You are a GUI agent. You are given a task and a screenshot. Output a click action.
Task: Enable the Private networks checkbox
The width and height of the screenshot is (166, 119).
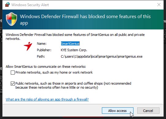[13, 73]
